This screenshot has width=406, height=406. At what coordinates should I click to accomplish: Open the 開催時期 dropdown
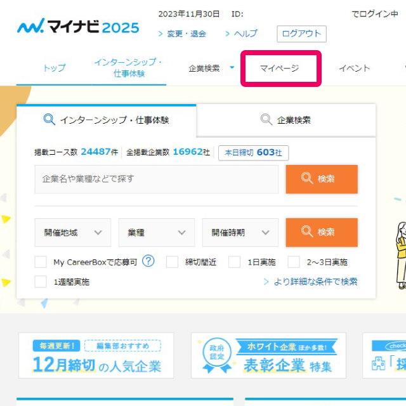(240, 233)
